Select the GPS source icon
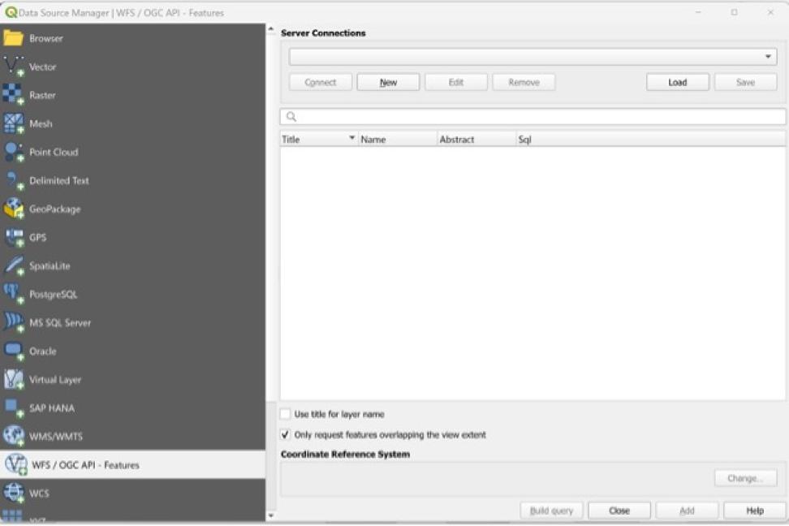 (x=14, y=237)
